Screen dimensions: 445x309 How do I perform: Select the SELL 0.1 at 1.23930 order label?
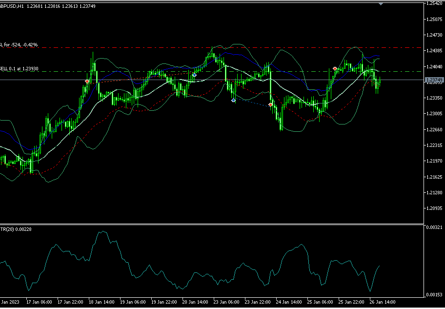pyautogui.click(x=20, y=69)
